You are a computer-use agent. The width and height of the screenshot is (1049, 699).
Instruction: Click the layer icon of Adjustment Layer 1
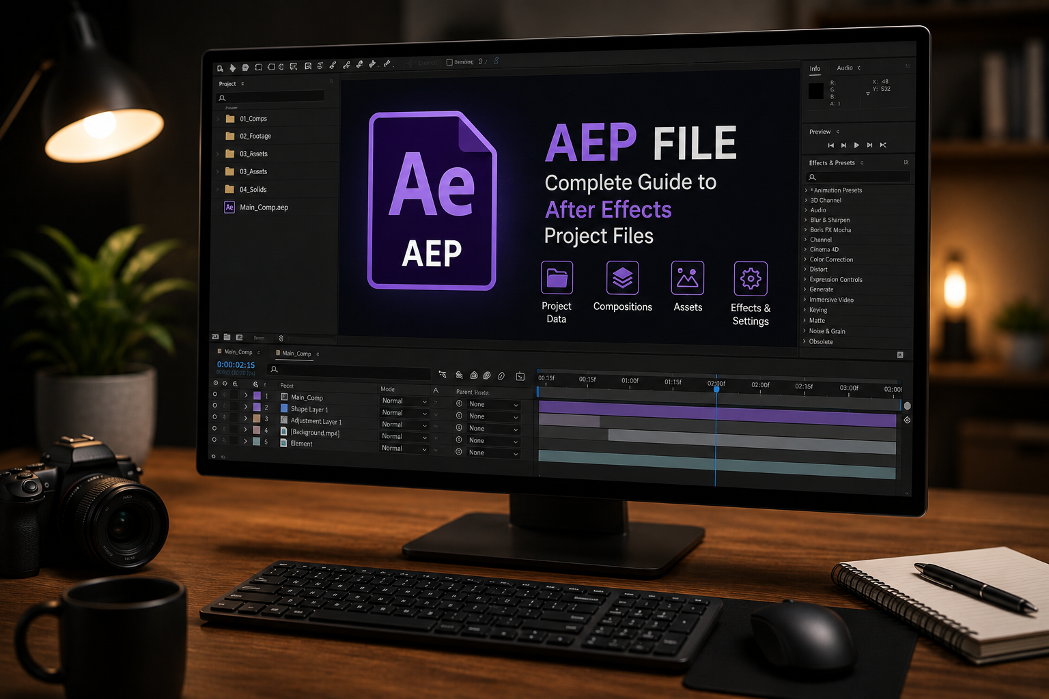pos(284,419)
